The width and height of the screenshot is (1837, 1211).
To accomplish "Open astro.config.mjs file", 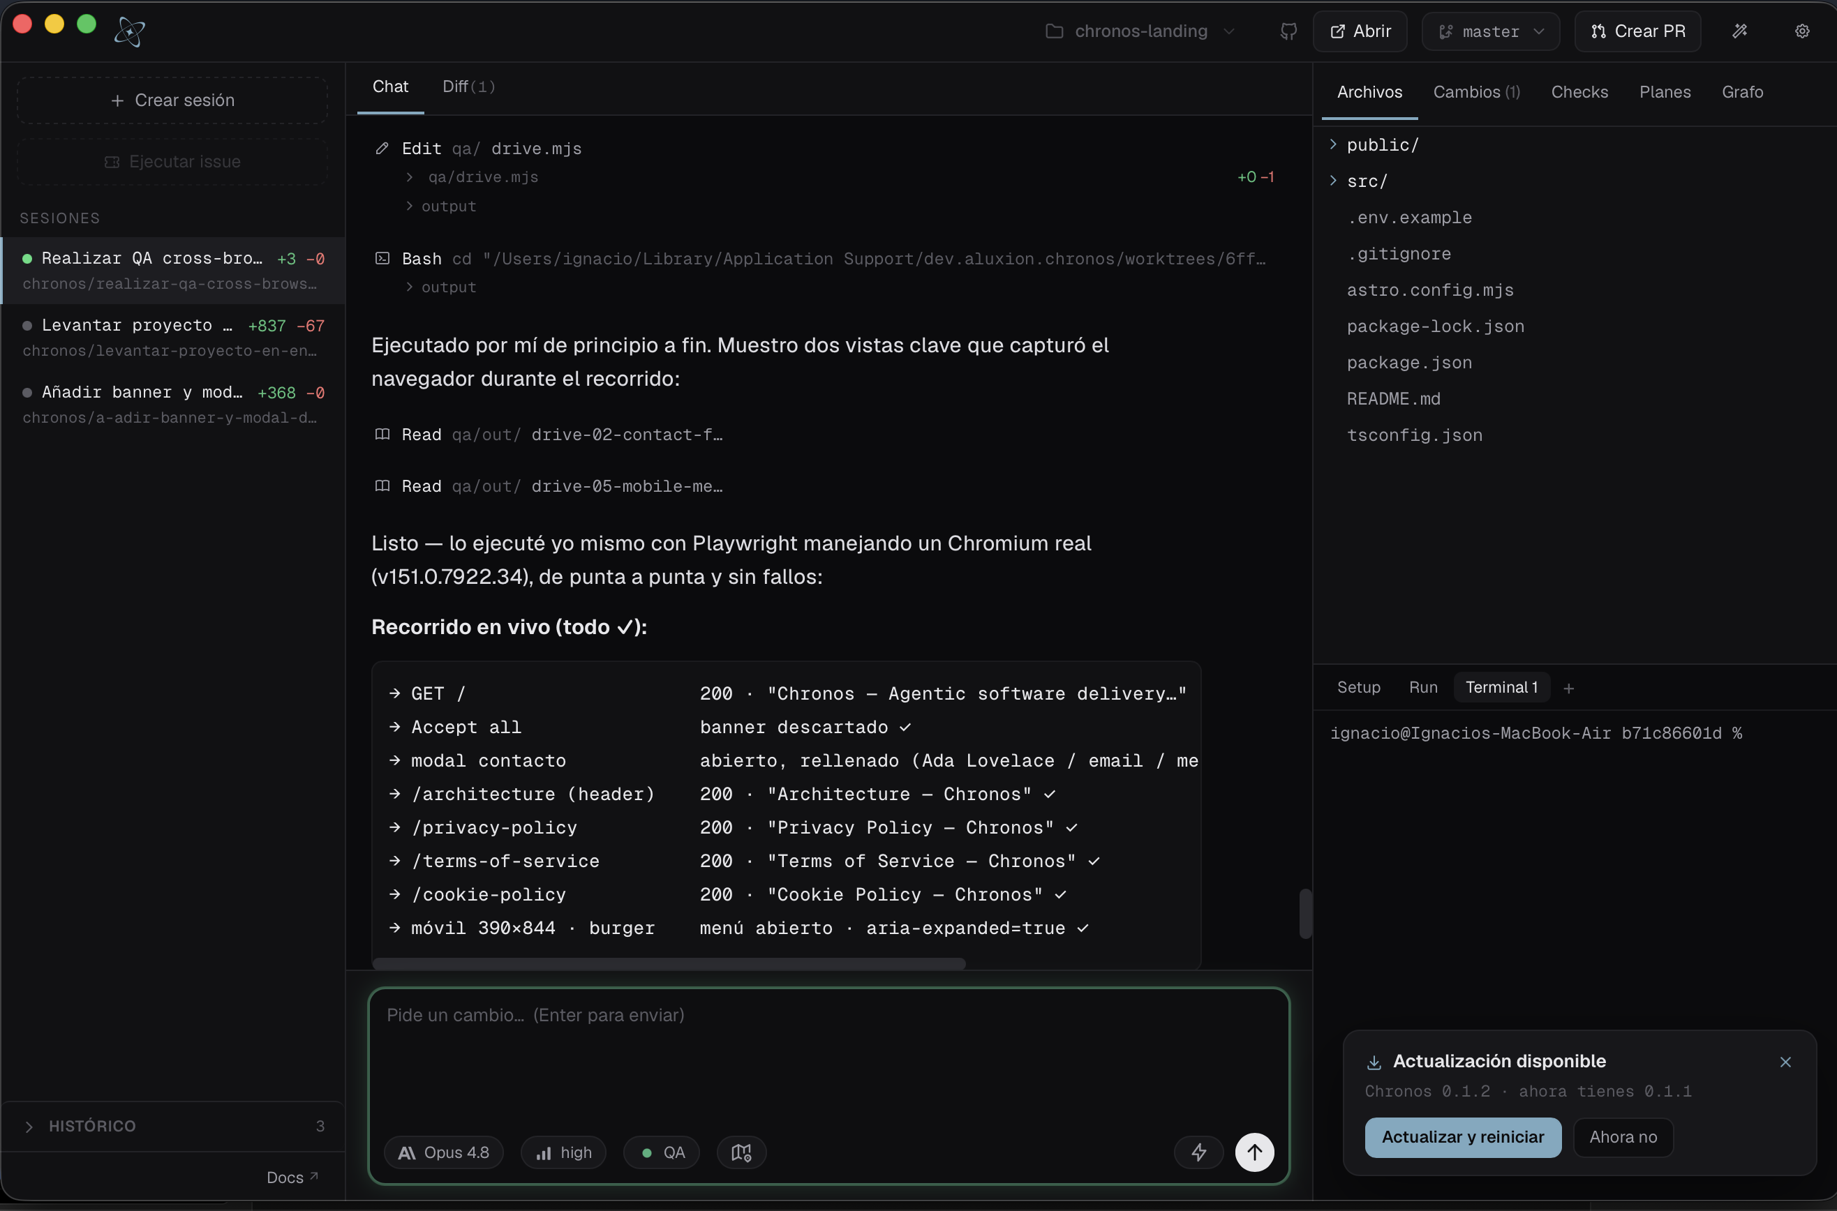I will (1430, 290).
